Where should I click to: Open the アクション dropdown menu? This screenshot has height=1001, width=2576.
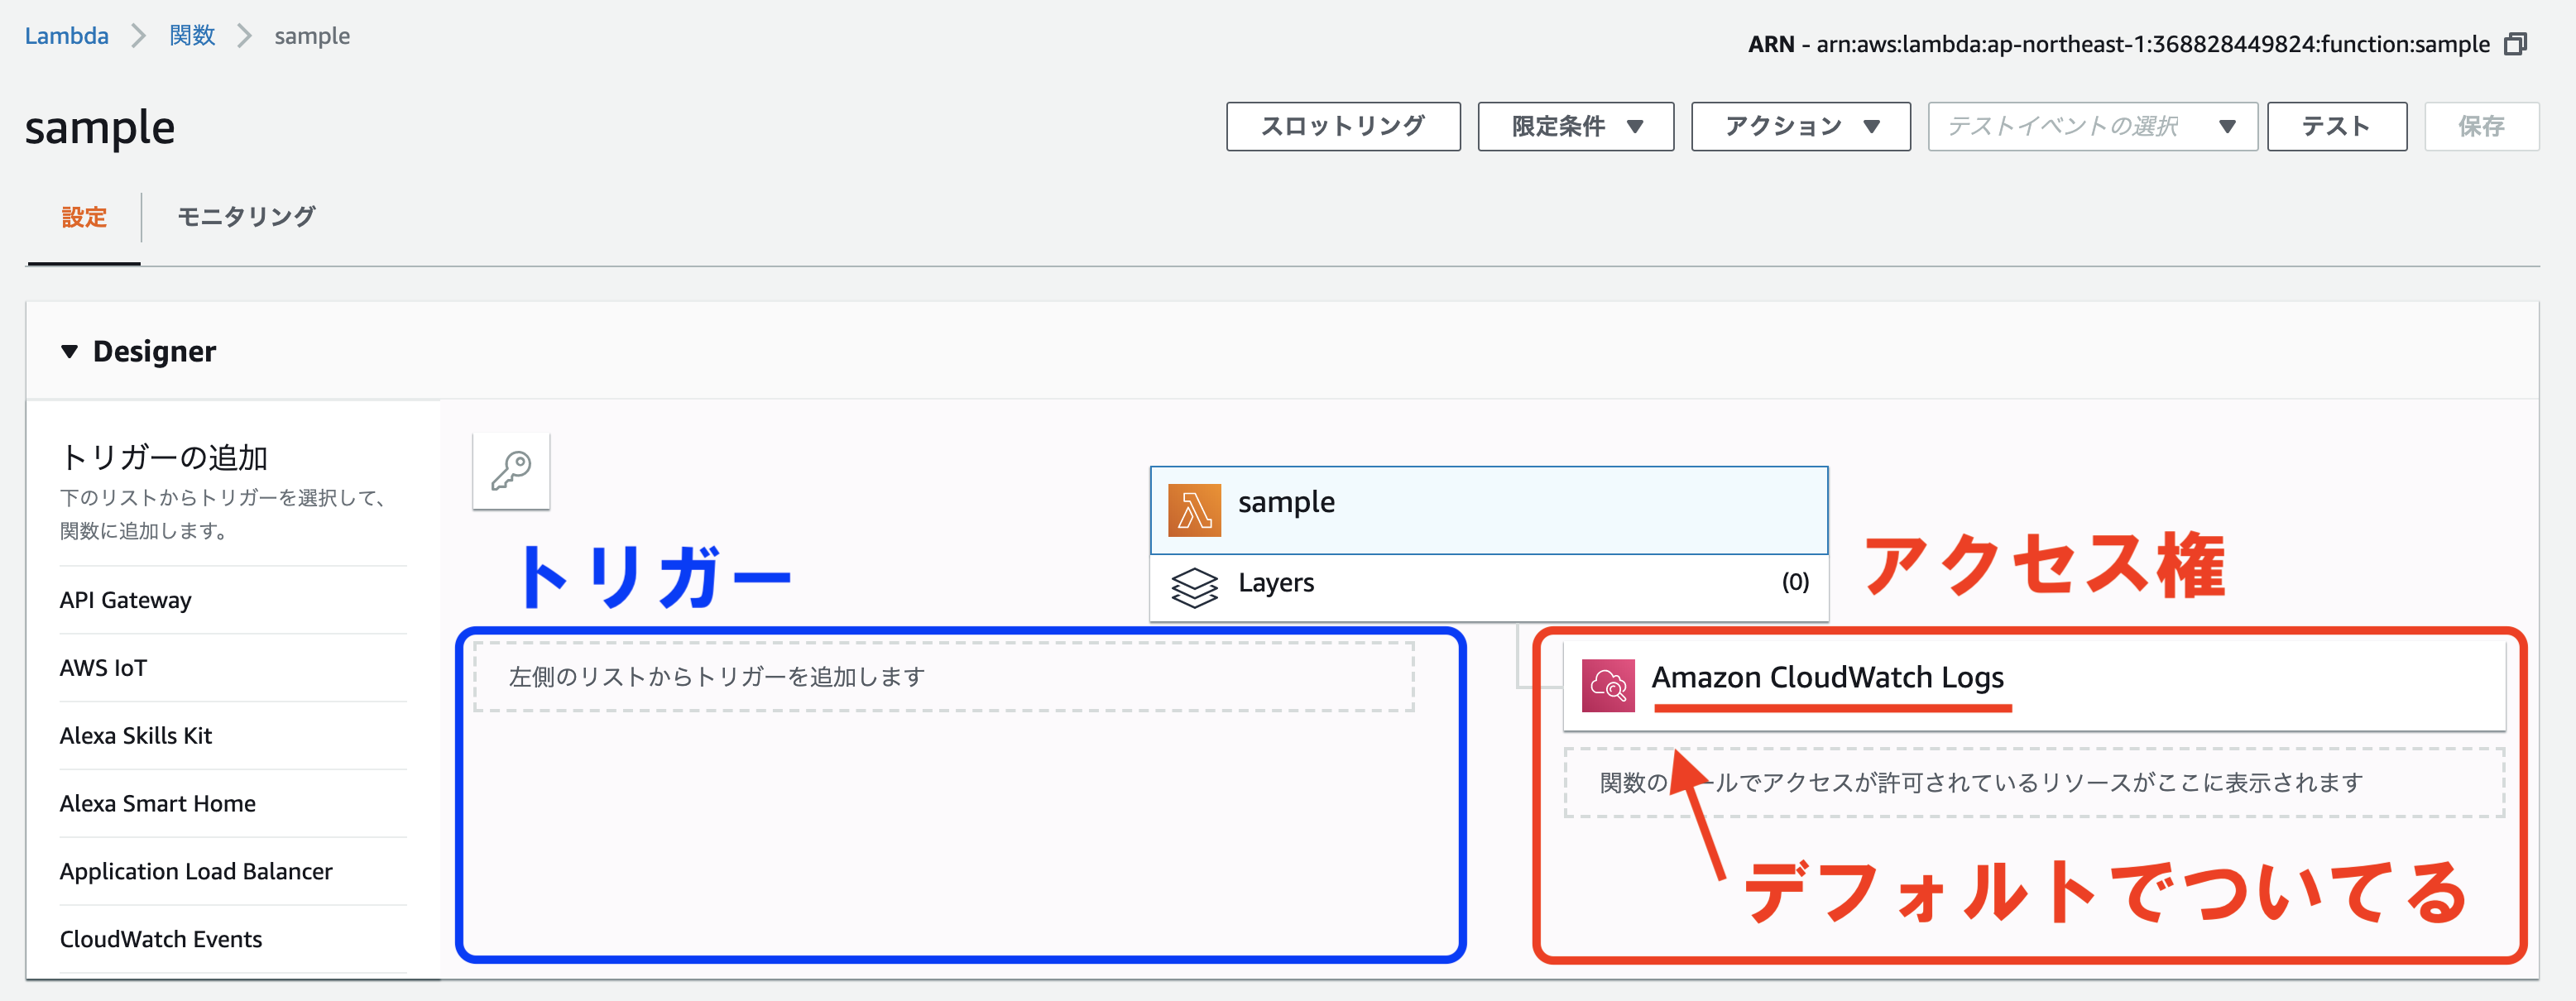1800,126
